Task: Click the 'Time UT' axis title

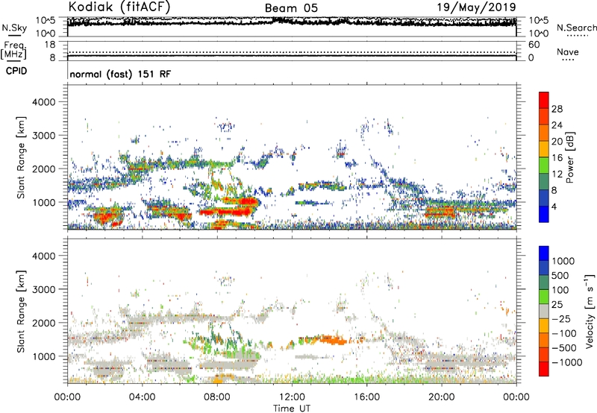Action: (x=292, y=409)
